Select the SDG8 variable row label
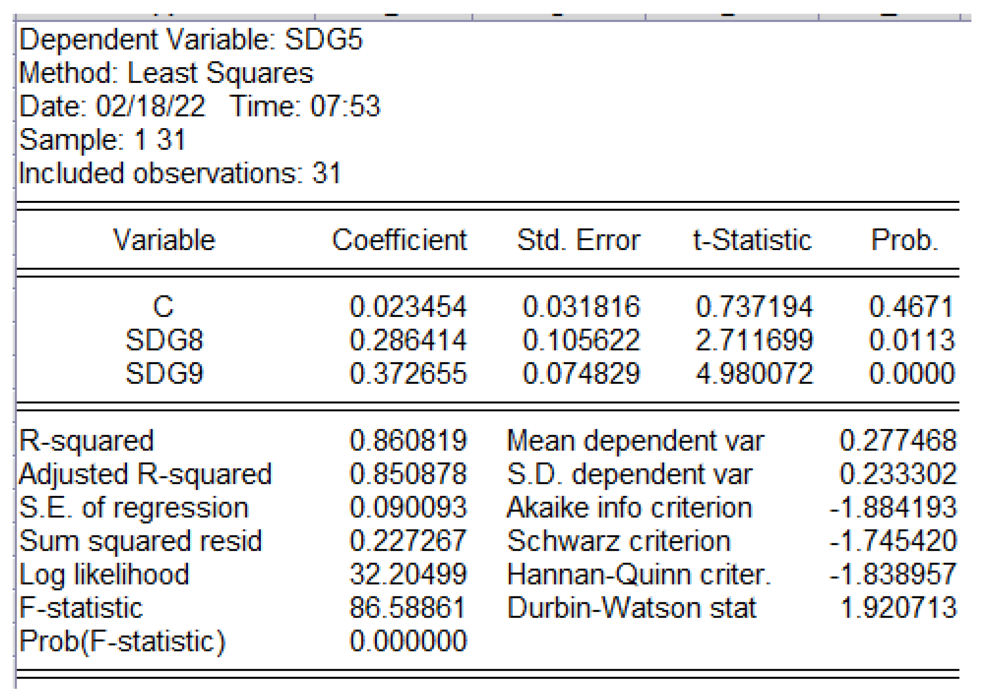This screenshot has width=986, height=699. pyautogui.click(x=164, y=340)
